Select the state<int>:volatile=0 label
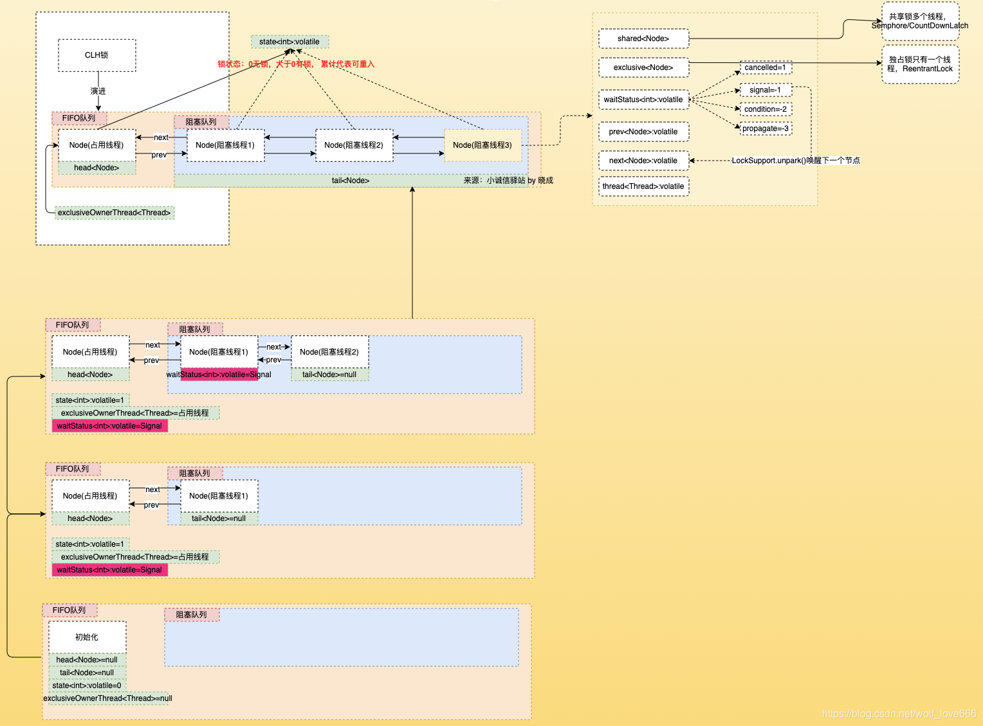Viewport: 983px width, 726px height. tap(87, 686)
